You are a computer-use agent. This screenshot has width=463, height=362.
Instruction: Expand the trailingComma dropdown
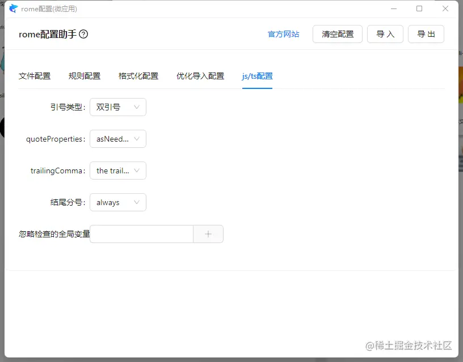tap(118, 171)
